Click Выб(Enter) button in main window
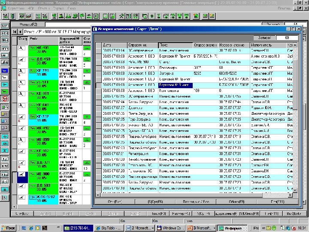This screenshot has height=232, width=309. tap(294, 214)
